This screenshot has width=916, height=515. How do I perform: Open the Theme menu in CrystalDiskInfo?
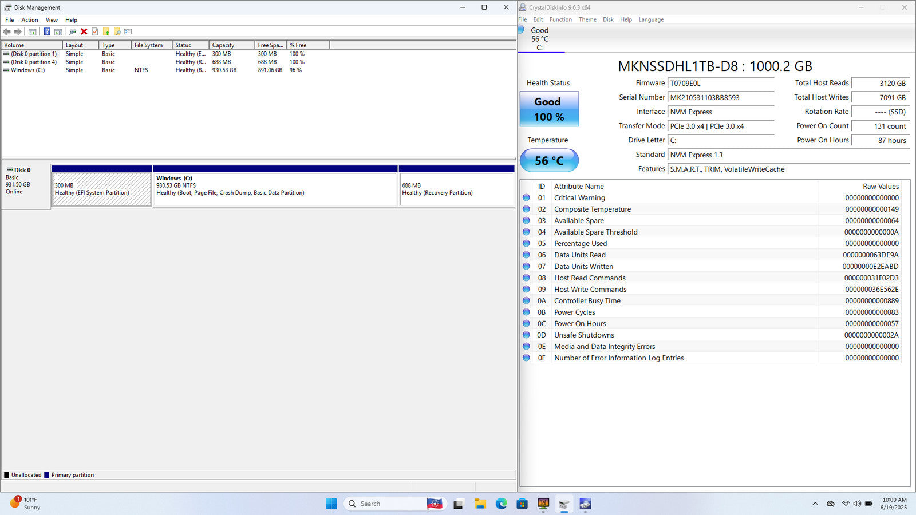(587, 19)
